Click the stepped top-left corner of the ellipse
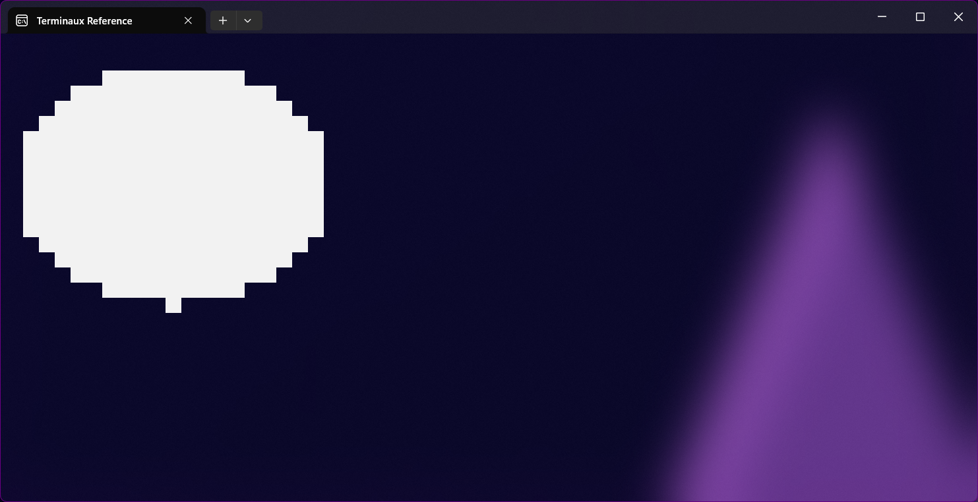Image resolution: width=978 pixels, height=502 pixels. pos(63,109)
